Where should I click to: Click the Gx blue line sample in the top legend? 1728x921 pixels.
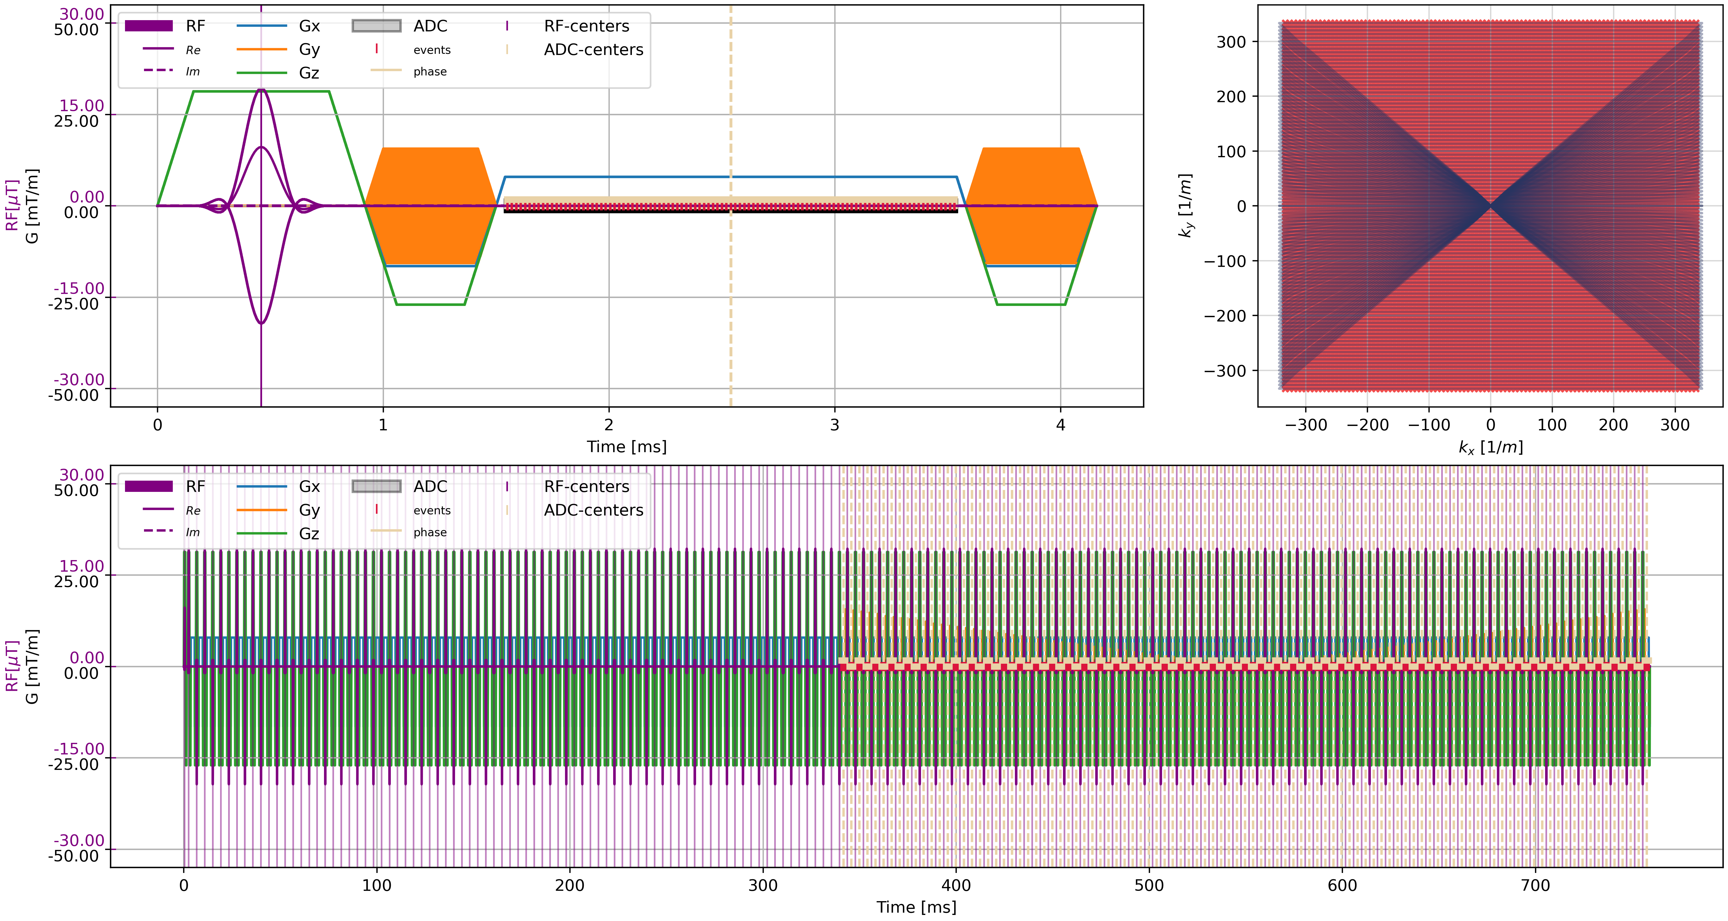click(262, 26)
